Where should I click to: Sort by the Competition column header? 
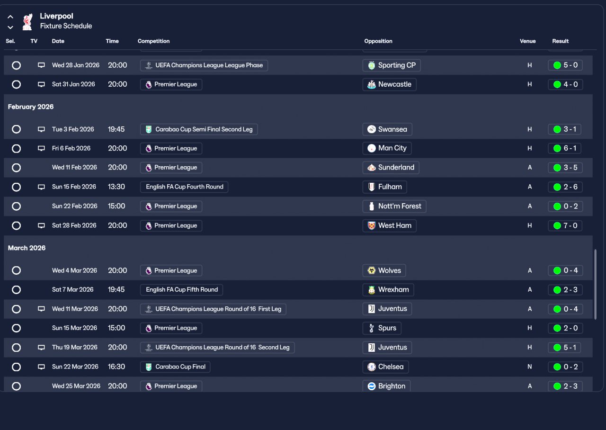[x=154, y=41]
